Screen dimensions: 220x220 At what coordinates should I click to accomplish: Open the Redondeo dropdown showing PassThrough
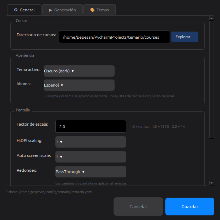point(91,172)
